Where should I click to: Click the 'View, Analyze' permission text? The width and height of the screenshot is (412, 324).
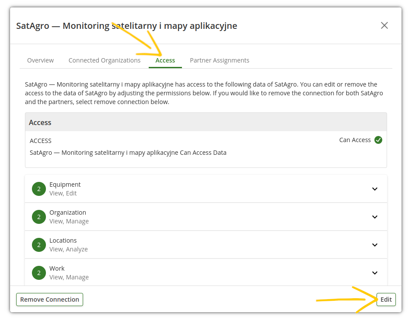click(x=69, y=249)
